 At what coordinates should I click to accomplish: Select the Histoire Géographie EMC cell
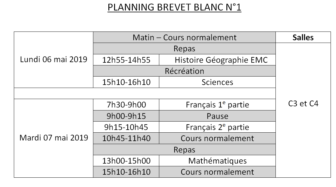click(217, 60)
